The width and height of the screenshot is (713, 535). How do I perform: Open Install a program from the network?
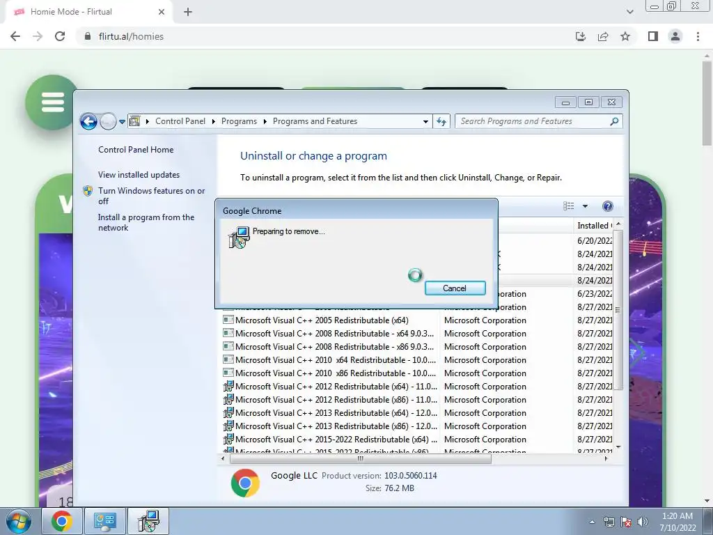point(146,222)
